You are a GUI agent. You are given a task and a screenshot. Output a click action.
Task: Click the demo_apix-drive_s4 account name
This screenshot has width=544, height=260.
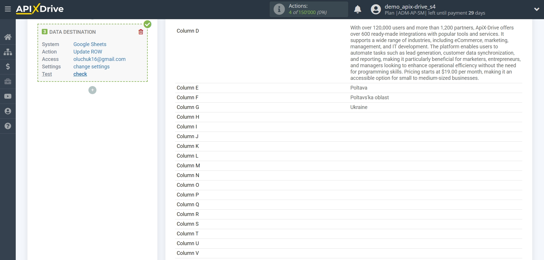(410, 7)
